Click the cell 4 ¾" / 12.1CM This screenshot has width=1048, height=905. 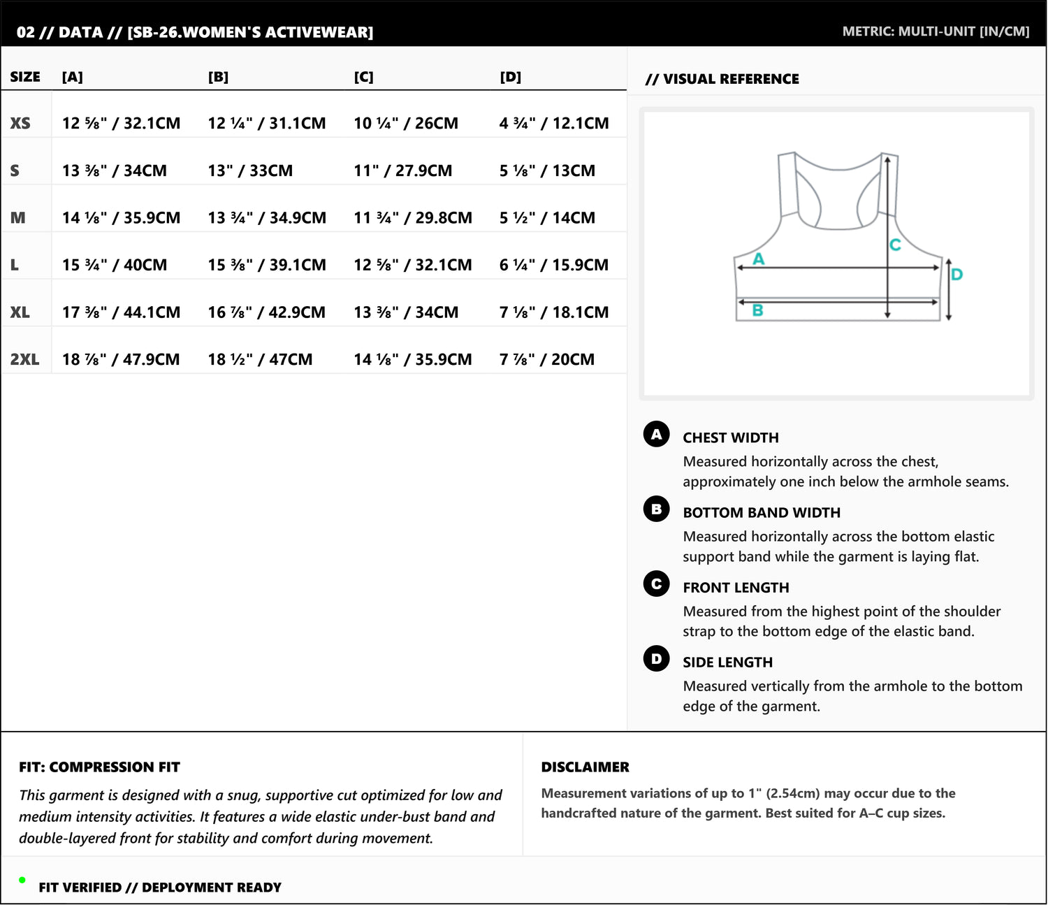[x=554, y=123]
